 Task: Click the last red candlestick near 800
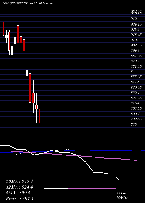coord(39,116)
